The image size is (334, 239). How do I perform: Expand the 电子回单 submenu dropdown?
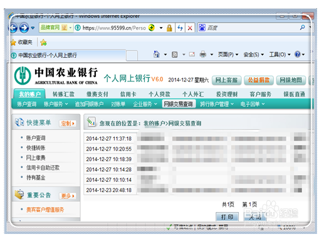[x=252, y=104]
